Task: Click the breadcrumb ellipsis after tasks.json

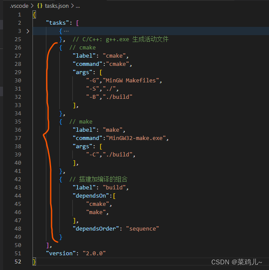Action: pos(78,7)
